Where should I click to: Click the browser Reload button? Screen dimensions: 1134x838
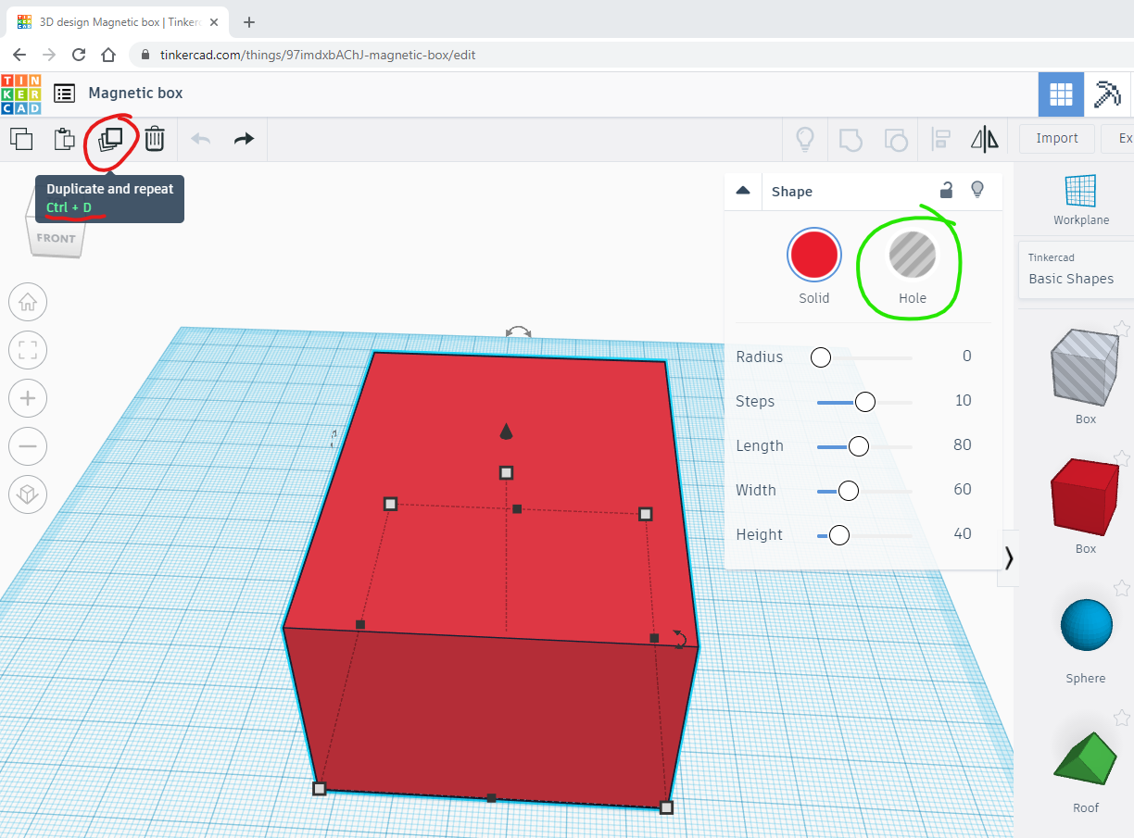pyautogui.click(x=79, y=55)
